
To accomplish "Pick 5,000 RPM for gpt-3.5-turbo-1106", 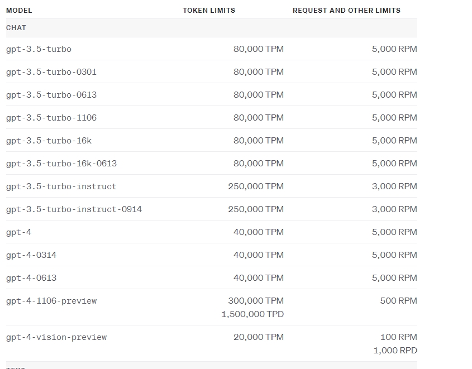I will click(x=394, y=118).
